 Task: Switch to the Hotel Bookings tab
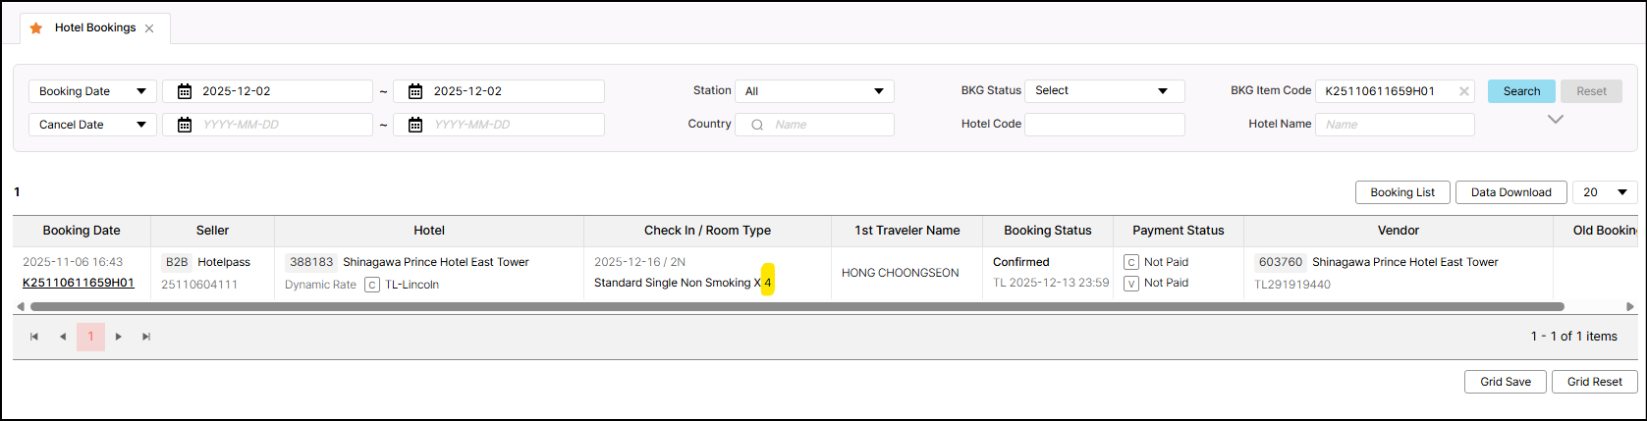(94, 27)
